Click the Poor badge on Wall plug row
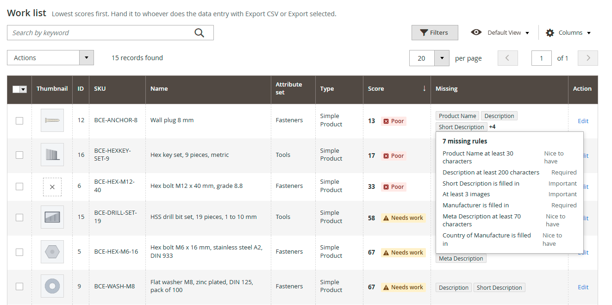 (393, 121)
